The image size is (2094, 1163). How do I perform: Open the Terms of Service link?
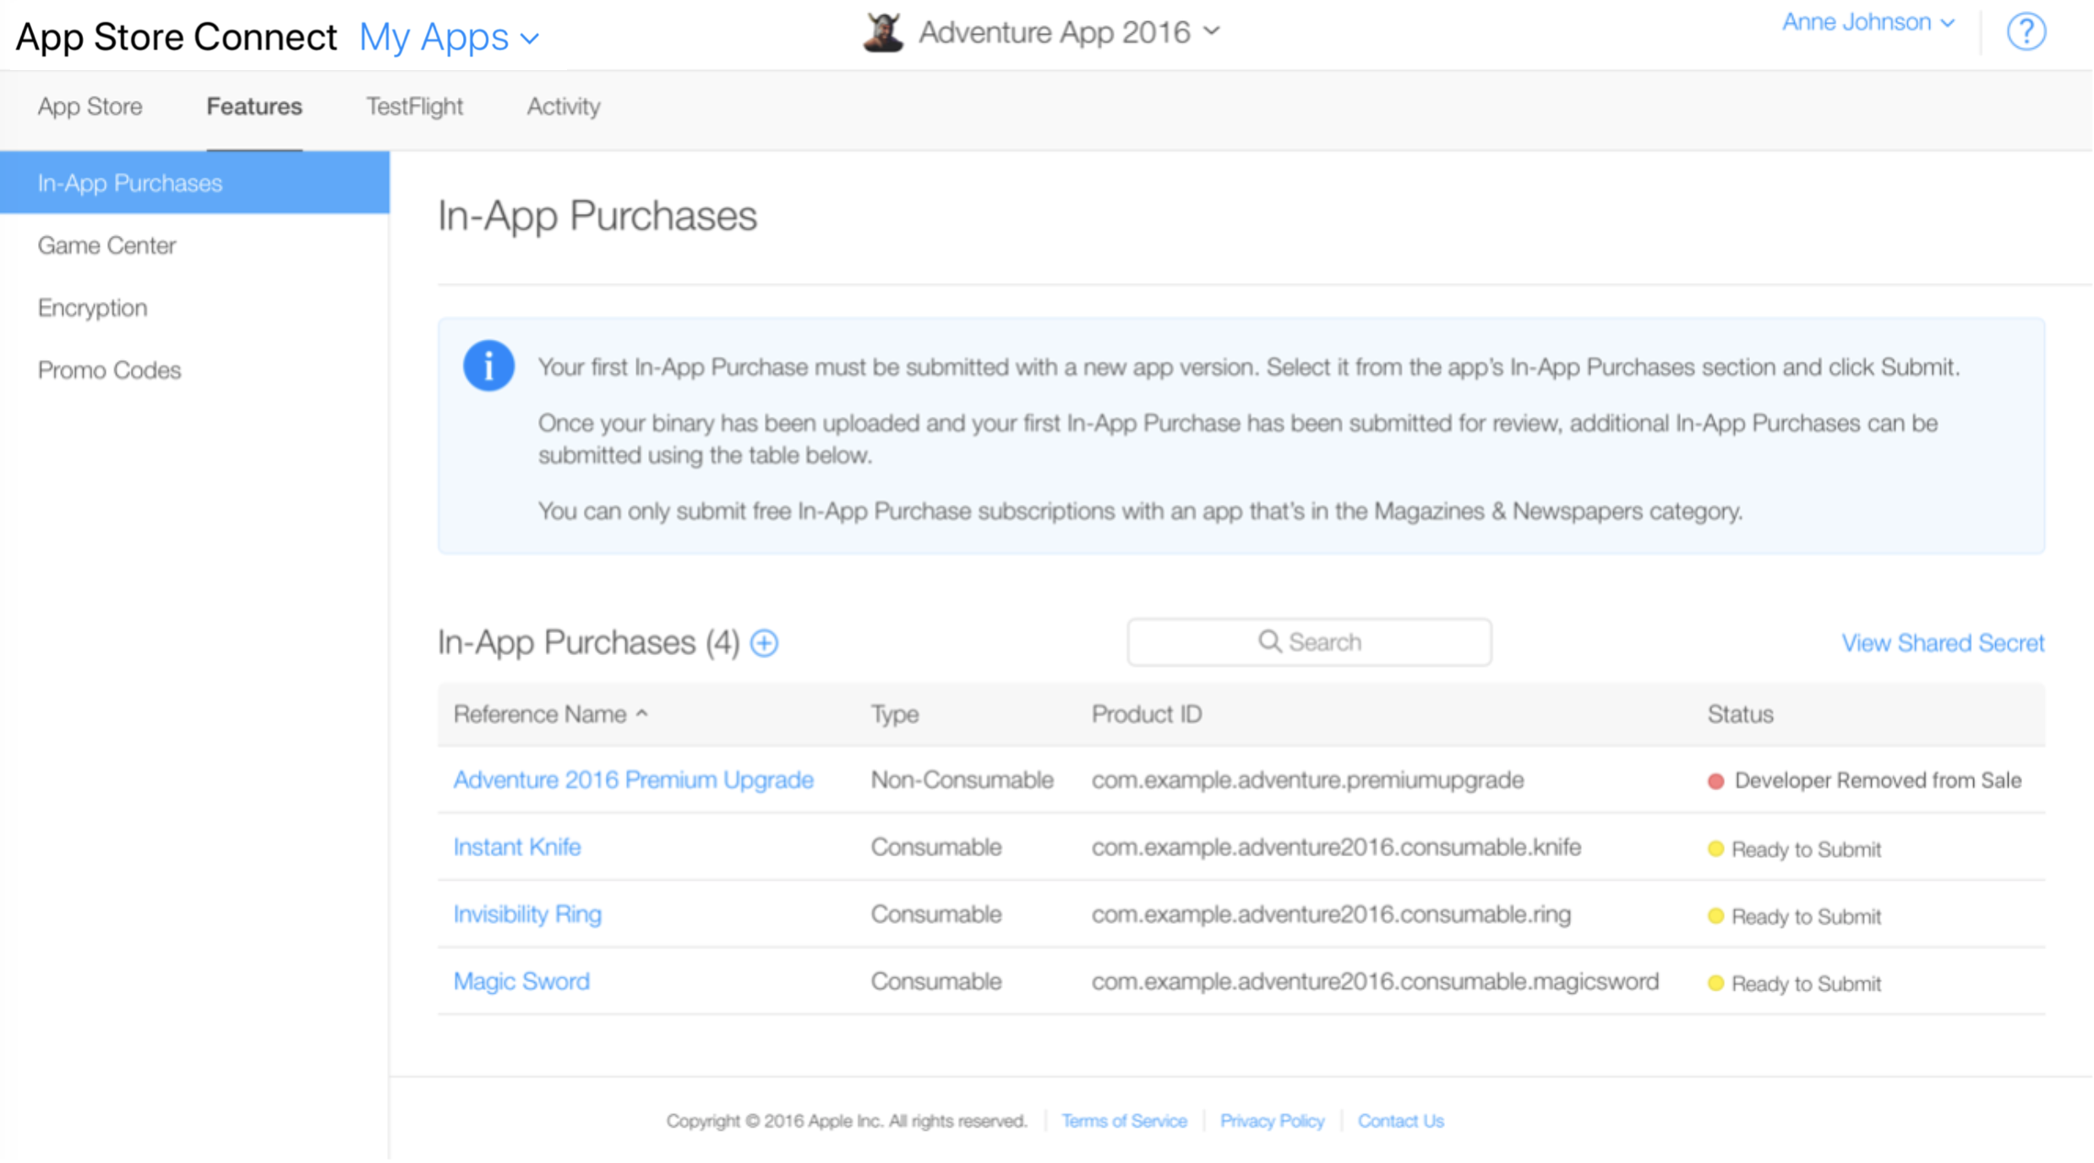point(1124,1121)
